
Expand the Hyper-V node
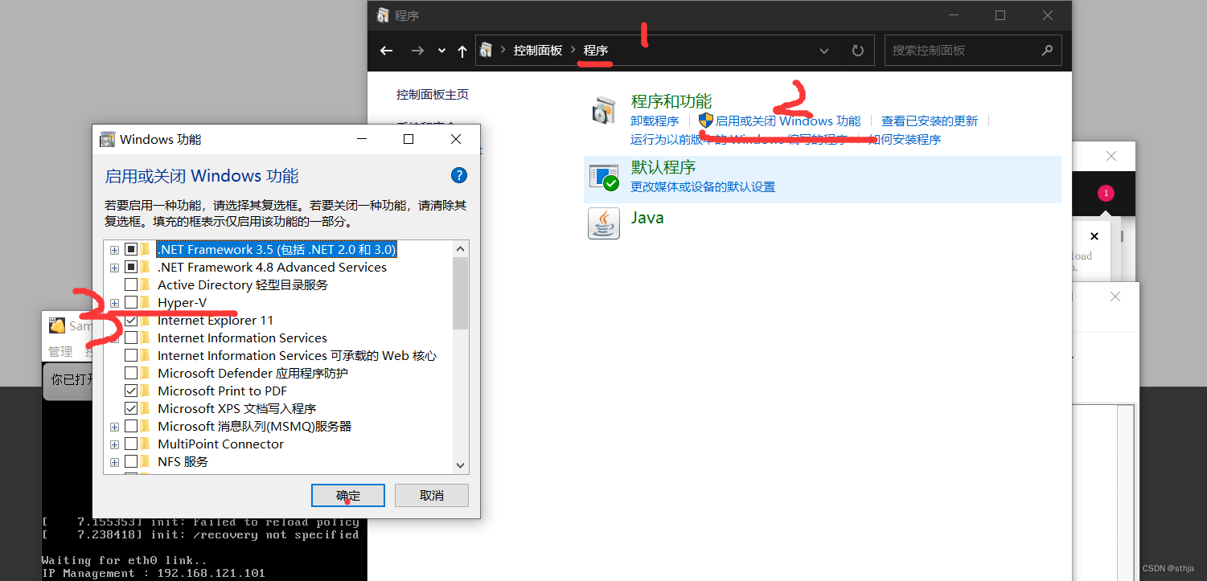(x=114, y=303)
